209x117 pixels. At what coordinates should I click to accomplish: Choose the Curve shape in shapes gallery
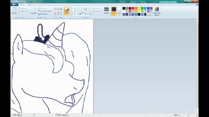point(75,8)
